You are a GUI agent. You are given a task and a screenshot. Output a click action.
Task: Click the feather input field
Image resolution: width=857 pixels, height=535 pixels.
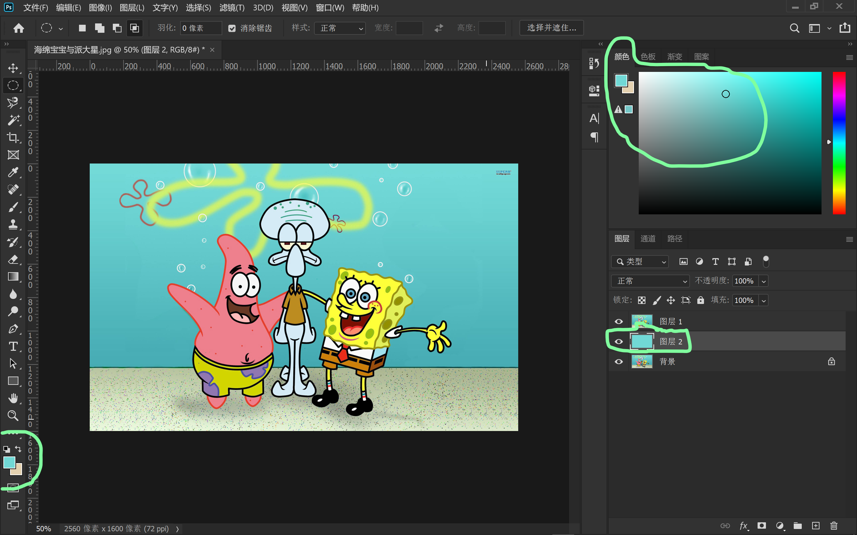pyautogui.click(x=201, y=28)
